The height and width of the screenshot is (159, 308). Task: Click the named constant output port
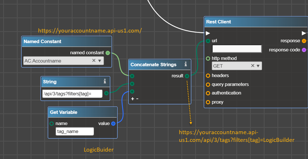(x=108, y=53)
